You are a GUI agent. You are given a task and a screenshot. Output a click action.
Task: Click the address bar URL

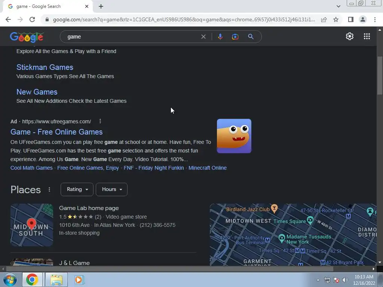(184, 19)
